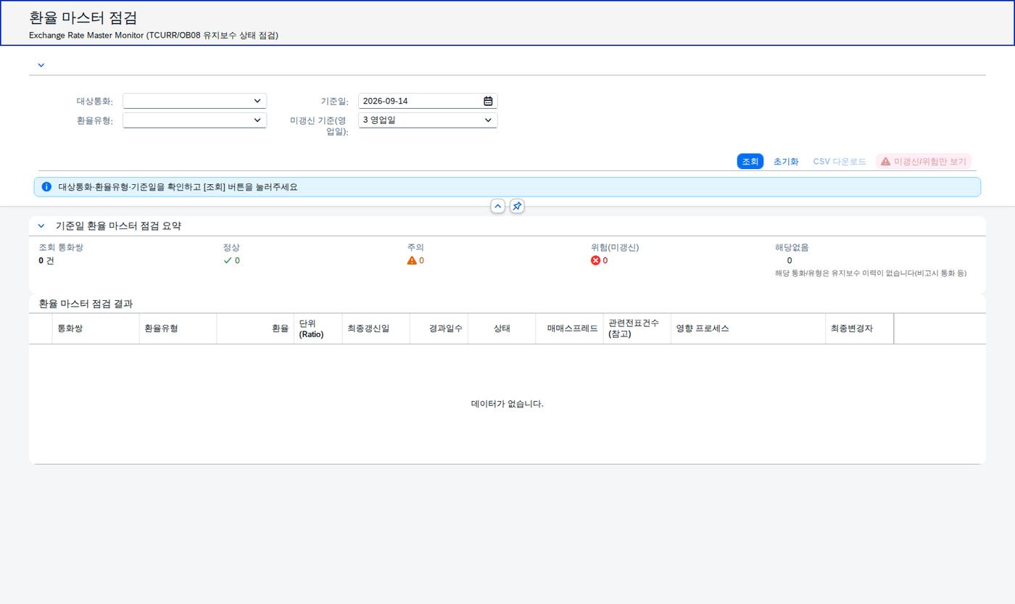Viewport: 1015px width, 604px height.
Task: Click the 환율 마스터 점검 title
Action: point(83,17)
